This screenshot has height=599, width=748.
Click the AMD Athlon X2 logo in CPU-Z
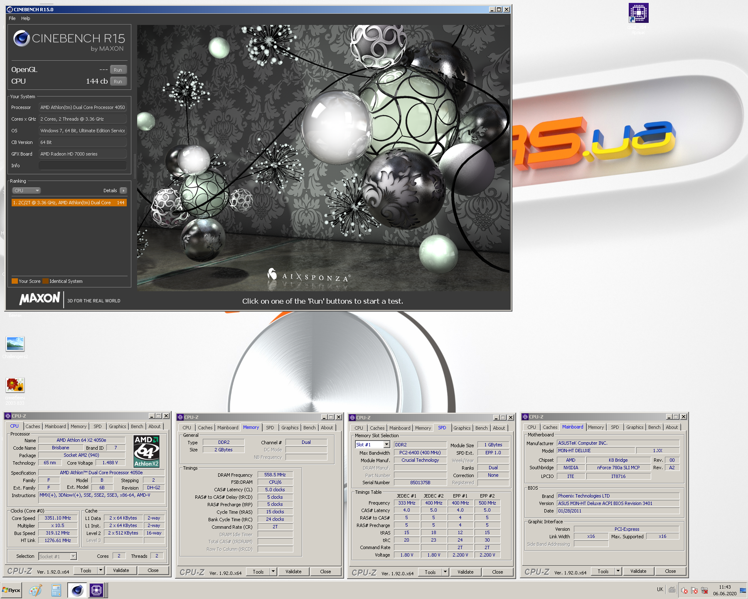click(146, 451)
